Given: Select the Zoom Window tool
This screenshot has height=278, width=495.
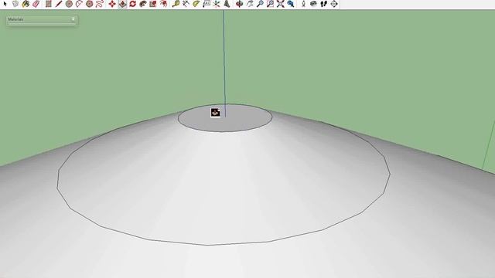Looking at the screenshot, I should [270, 4].
